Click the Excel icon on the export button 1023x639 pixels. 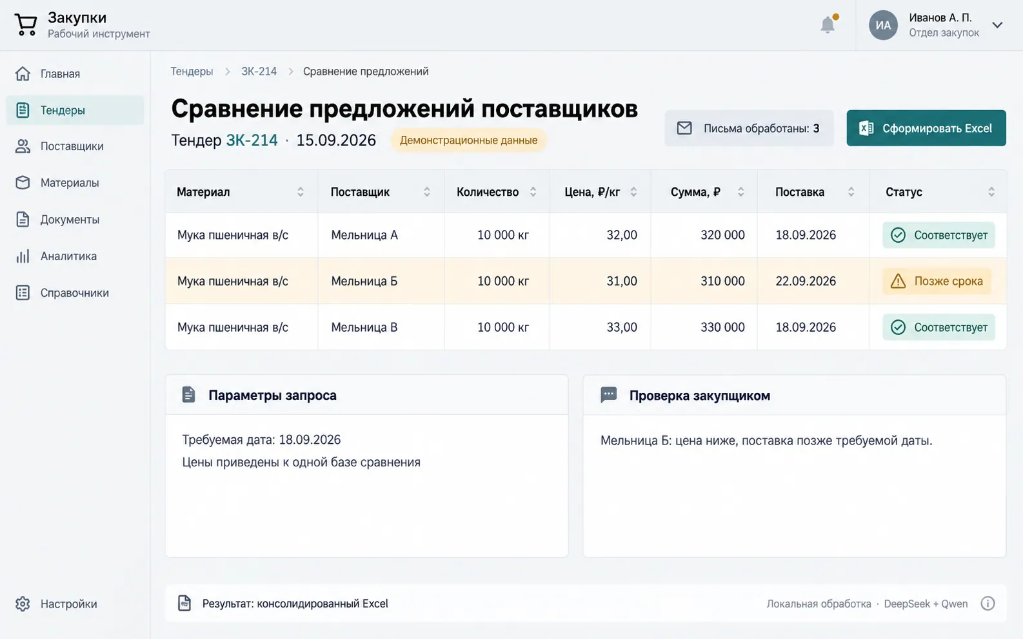[866, 128]
